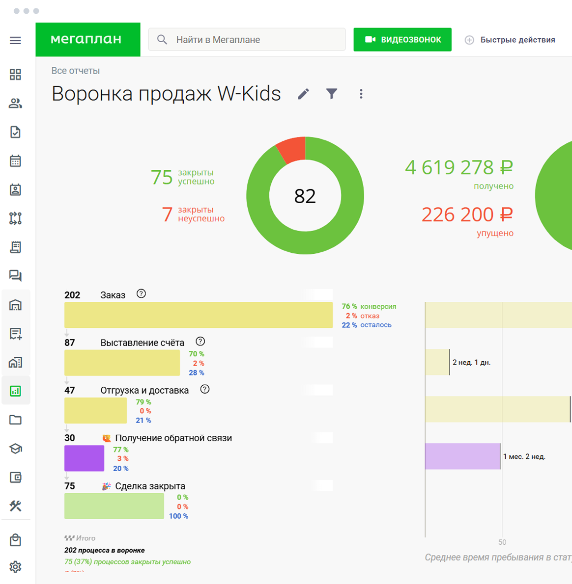Edit report with the pencil icon
Screen dimensions: 572x584
click(304, 94)
